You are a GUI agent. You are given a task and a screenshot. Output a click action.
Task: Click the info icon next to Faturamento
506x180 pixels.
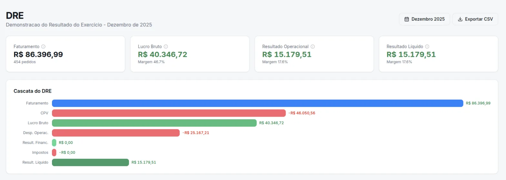43,46
